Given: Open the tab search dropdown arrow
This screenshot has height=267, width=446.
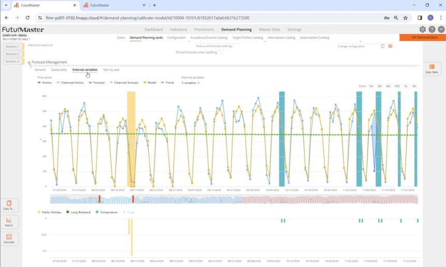Looking at the screenshot, I should [x=6, y=5].
